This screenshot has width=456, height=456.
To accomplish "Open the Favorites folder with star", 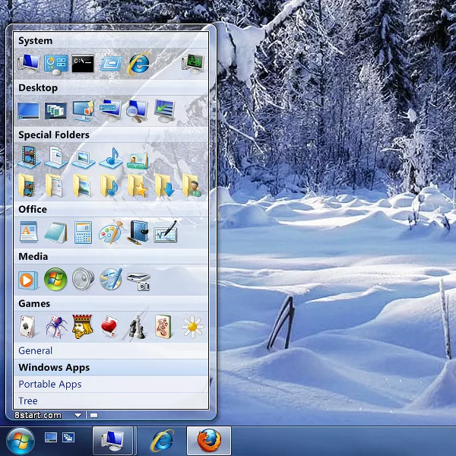I will click(138, 185).
